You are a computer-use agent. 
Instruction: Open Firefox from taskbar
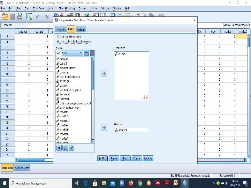tap(131, 183)
